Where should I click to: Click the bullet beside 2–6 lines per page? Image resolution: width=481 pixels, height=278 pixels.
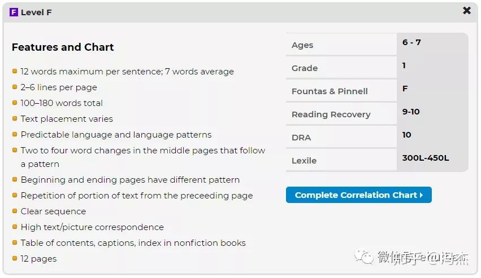(15, 87)
